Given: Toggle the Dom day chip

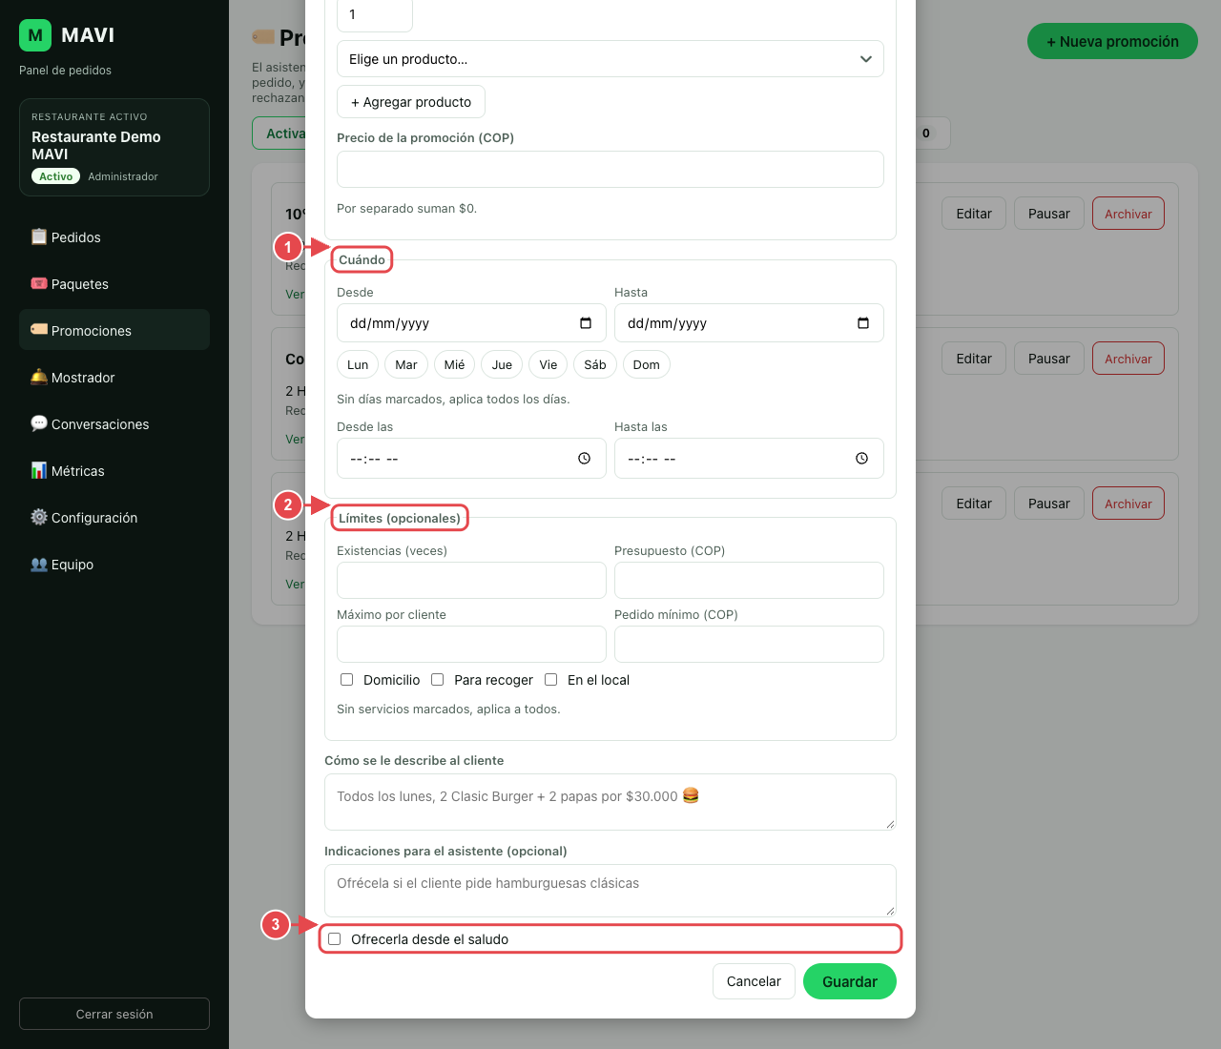Looking at the screenshot, I should tap(647, 364).
